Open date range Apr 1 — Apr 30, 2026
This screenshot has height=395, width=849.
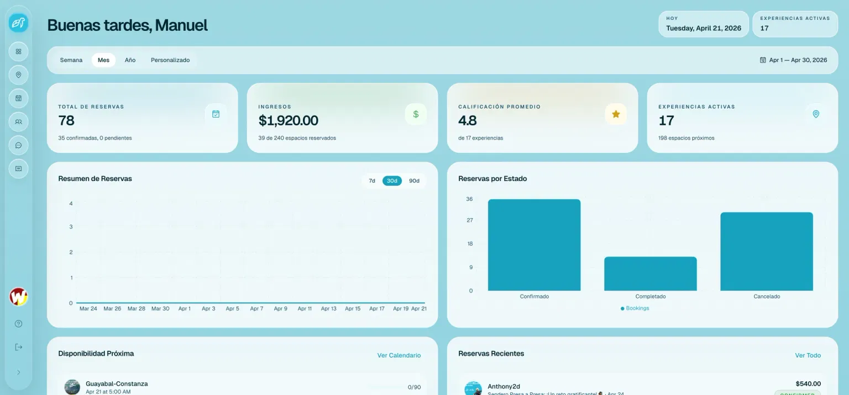(x=794, y=60)
